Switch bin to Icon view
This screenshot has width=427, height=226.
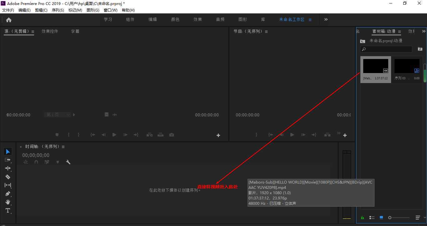pos(381,218)
